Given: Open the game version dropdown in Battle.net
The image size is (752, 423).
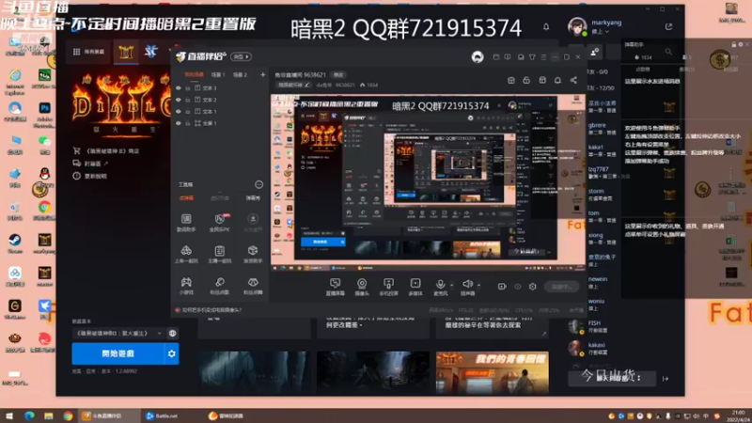Looking at the screenshot, I should coord(118,334).
